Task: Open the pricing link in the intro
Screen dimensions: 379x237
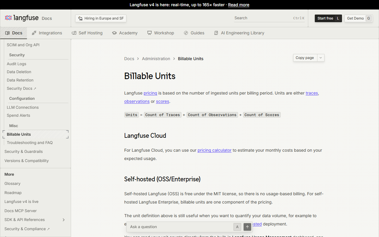Action: point(150,93)
